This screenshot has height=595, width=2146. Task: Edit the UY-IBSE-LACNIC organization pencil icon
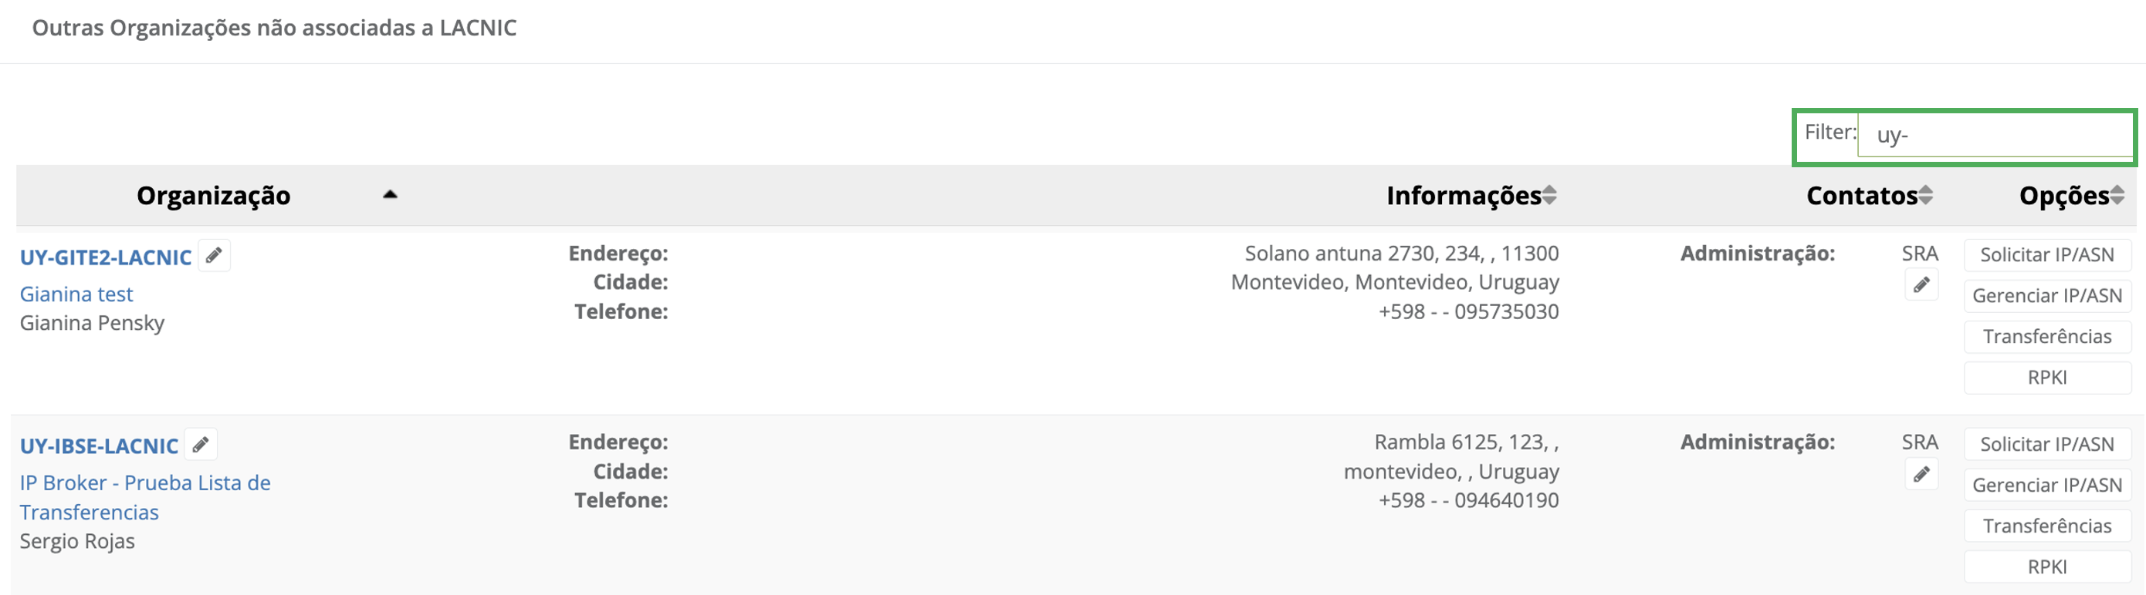click(x=201, y=445)
